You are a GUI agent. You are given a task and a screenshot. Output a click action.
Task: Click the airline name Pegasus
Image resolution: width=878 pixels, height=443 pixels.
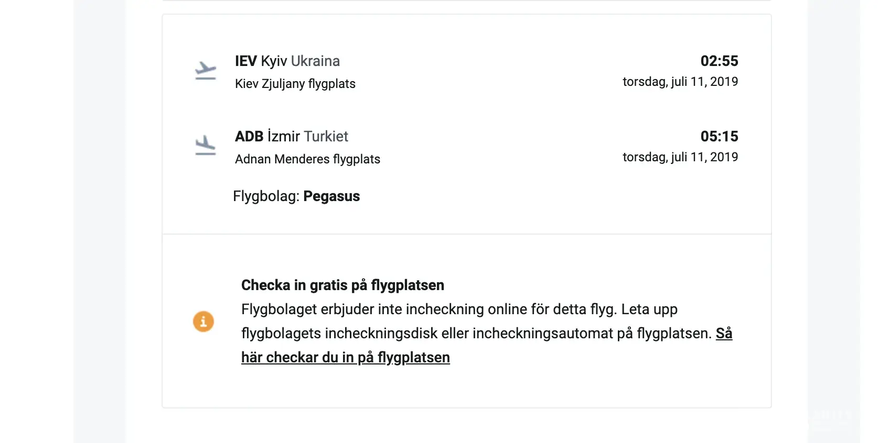pyautogui.click(x=331, y=196)
